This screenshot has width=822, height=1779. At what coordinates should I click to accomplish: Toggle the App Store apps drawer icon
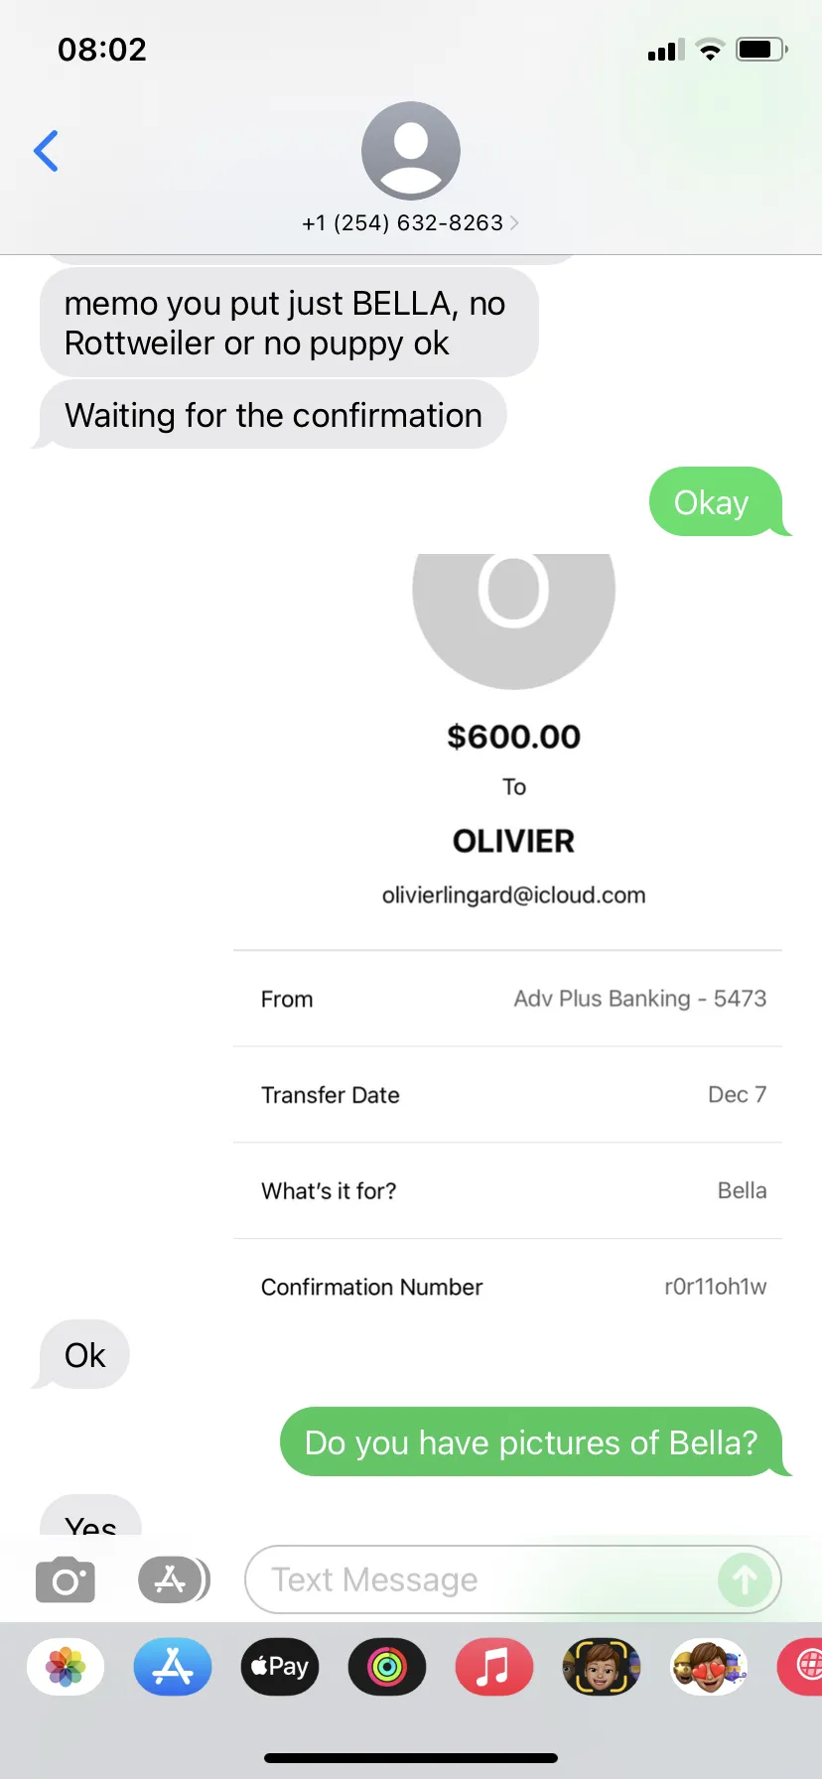click(x=173, y=1579)
